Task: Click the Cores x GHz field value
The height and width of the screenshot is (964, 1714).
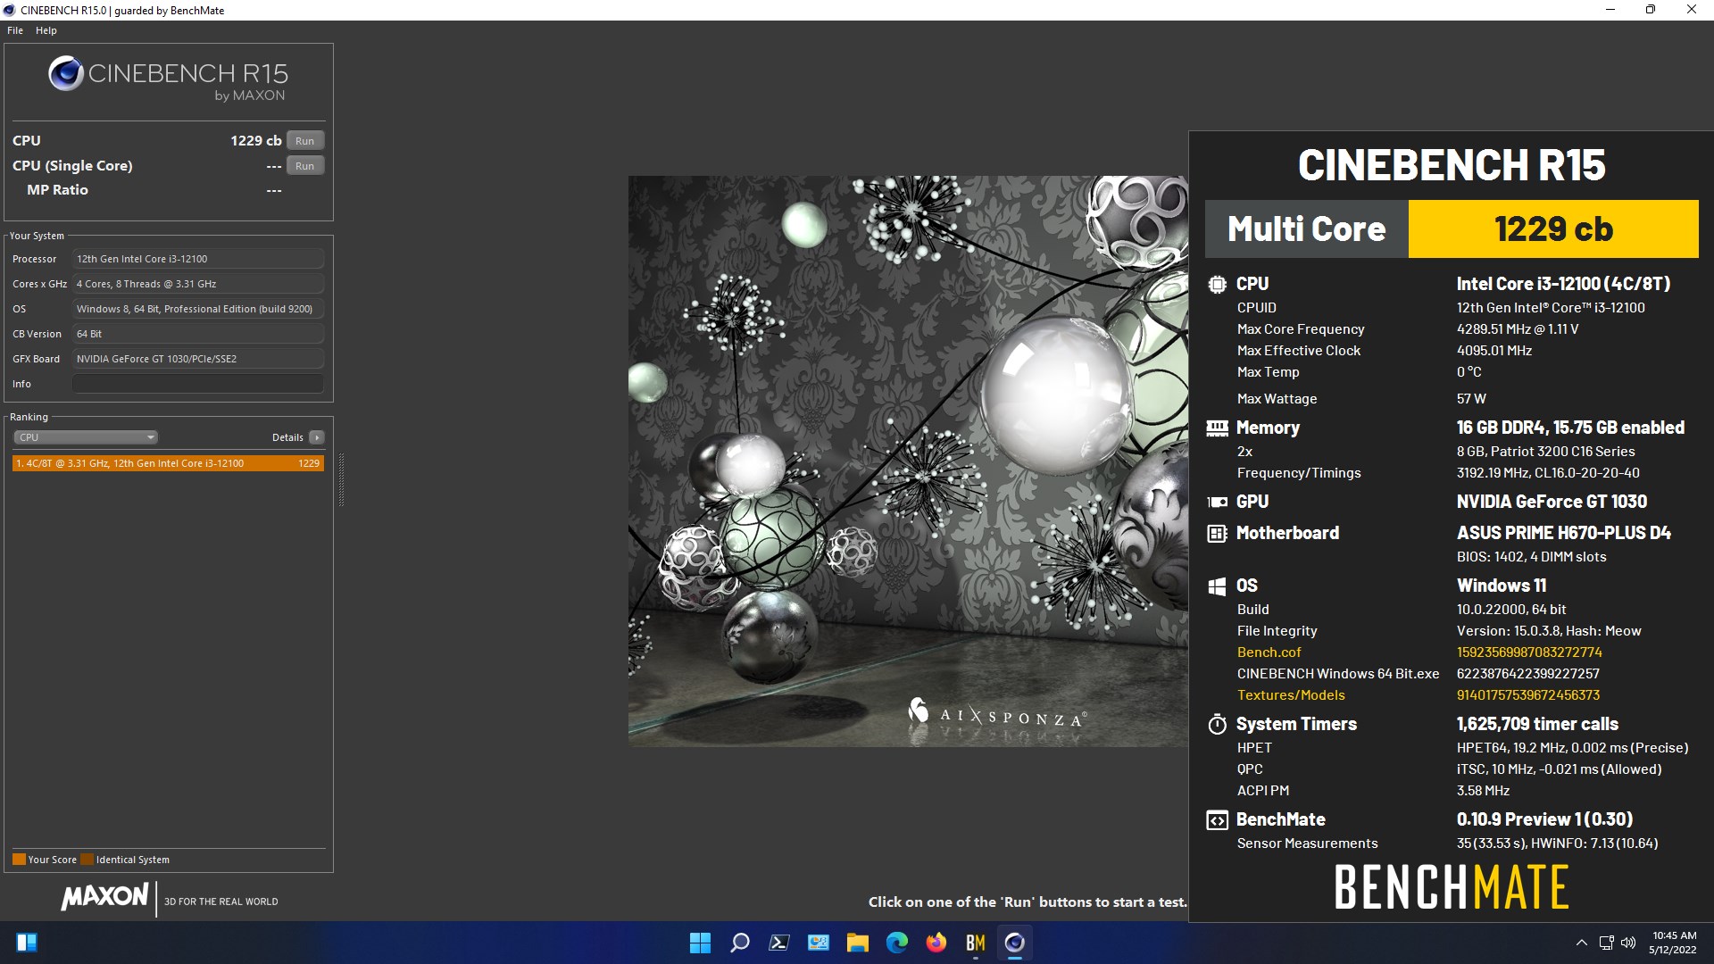Action: click(198, 284)
